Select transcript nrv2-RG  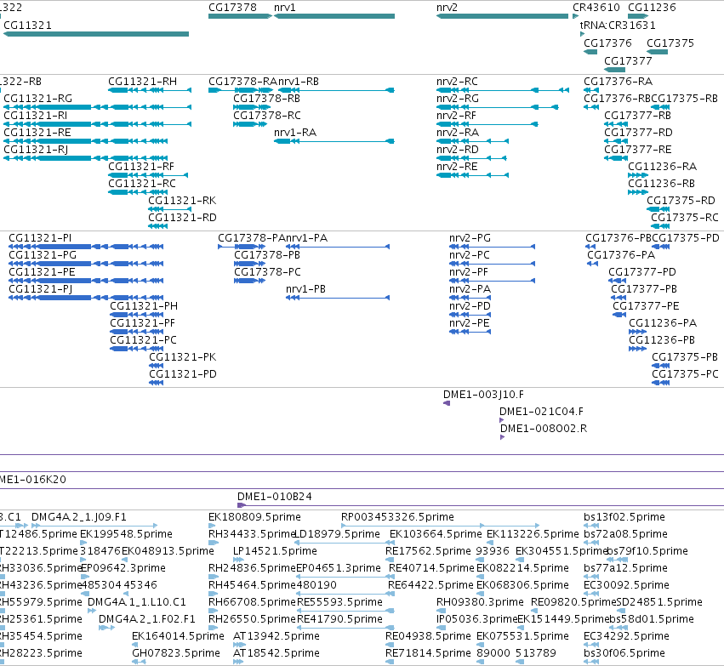(458, 99)
